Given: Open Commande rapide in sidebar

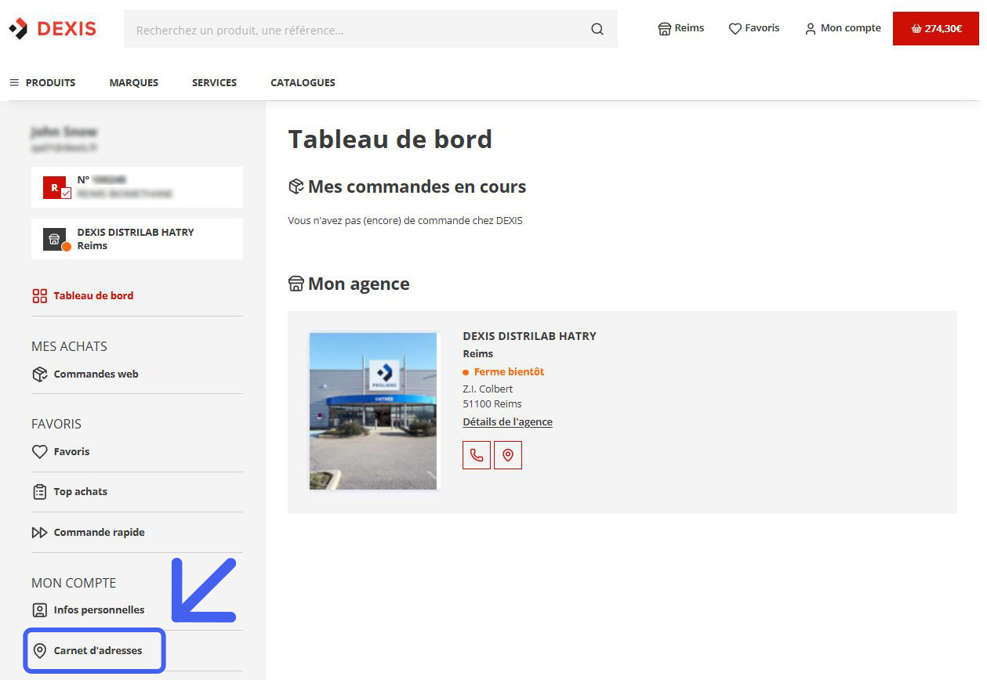Looking at the screenshot, I should click(88, 533).
